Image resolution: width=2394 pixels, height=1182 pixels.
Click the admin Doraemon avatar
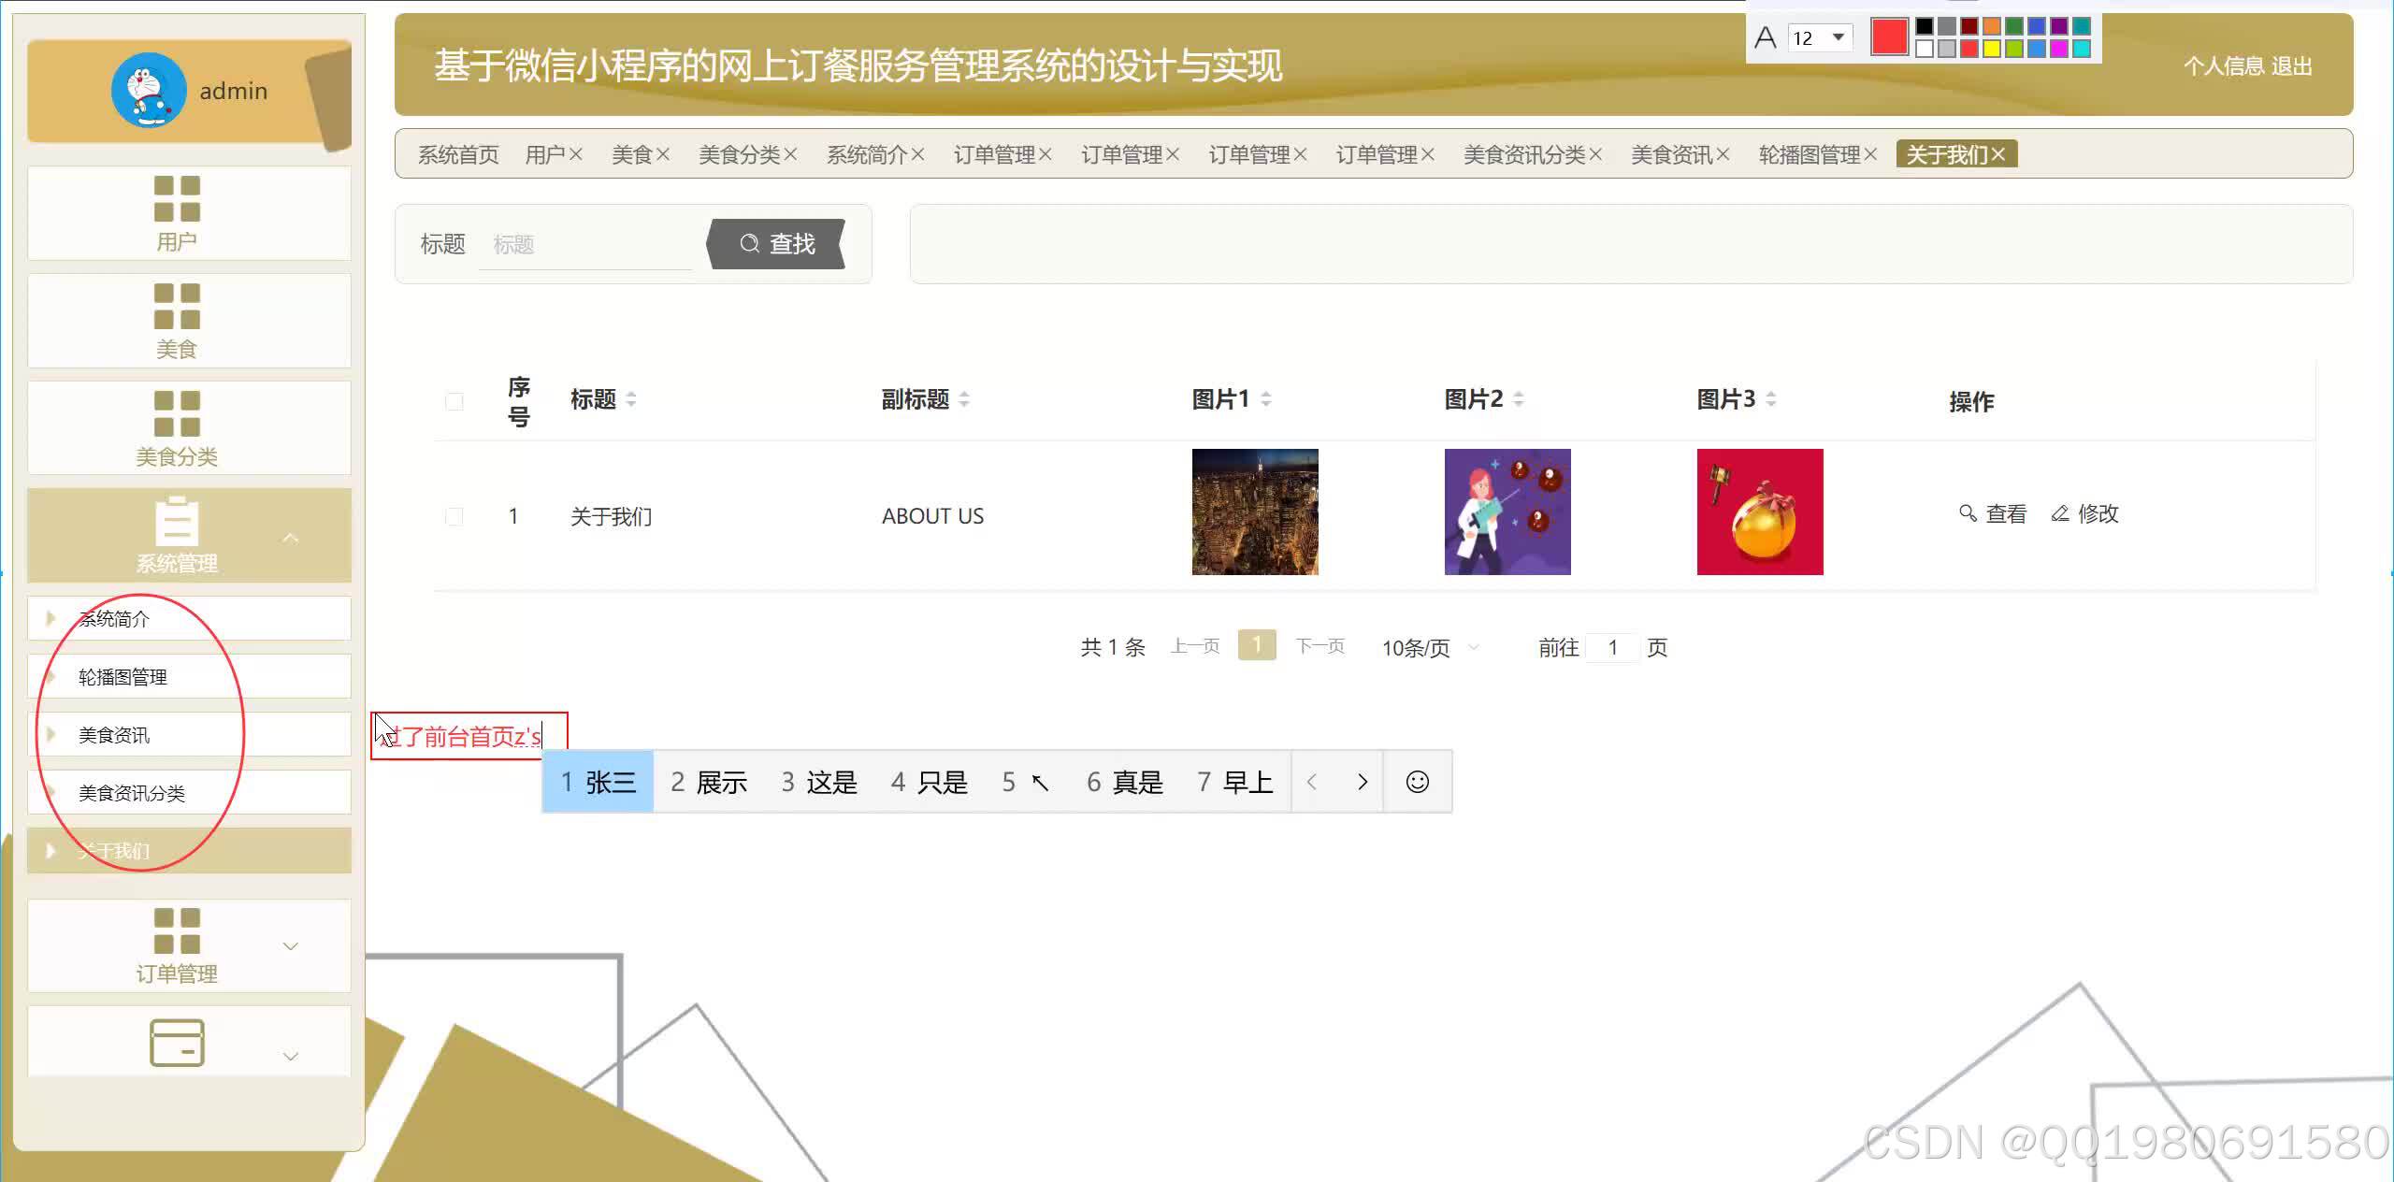point(148,91)
